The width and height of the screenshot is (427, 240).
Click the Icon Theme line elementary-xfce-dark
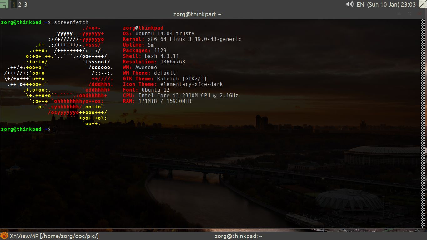pyautogui.click(x=173, y=84)
